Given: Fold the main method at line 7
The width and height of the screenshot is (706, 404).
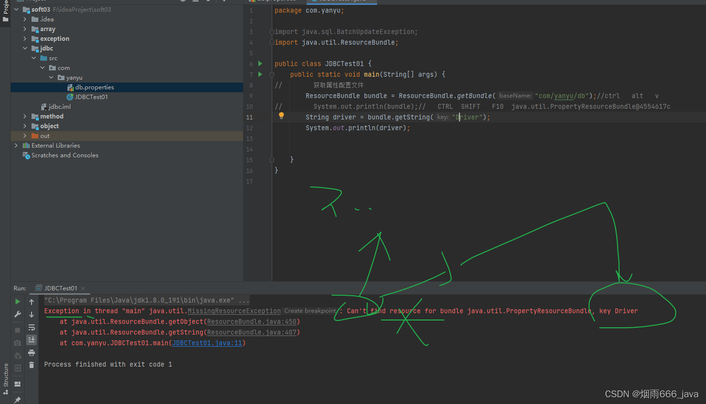Looking at the screenshot, I should (272, 74).
